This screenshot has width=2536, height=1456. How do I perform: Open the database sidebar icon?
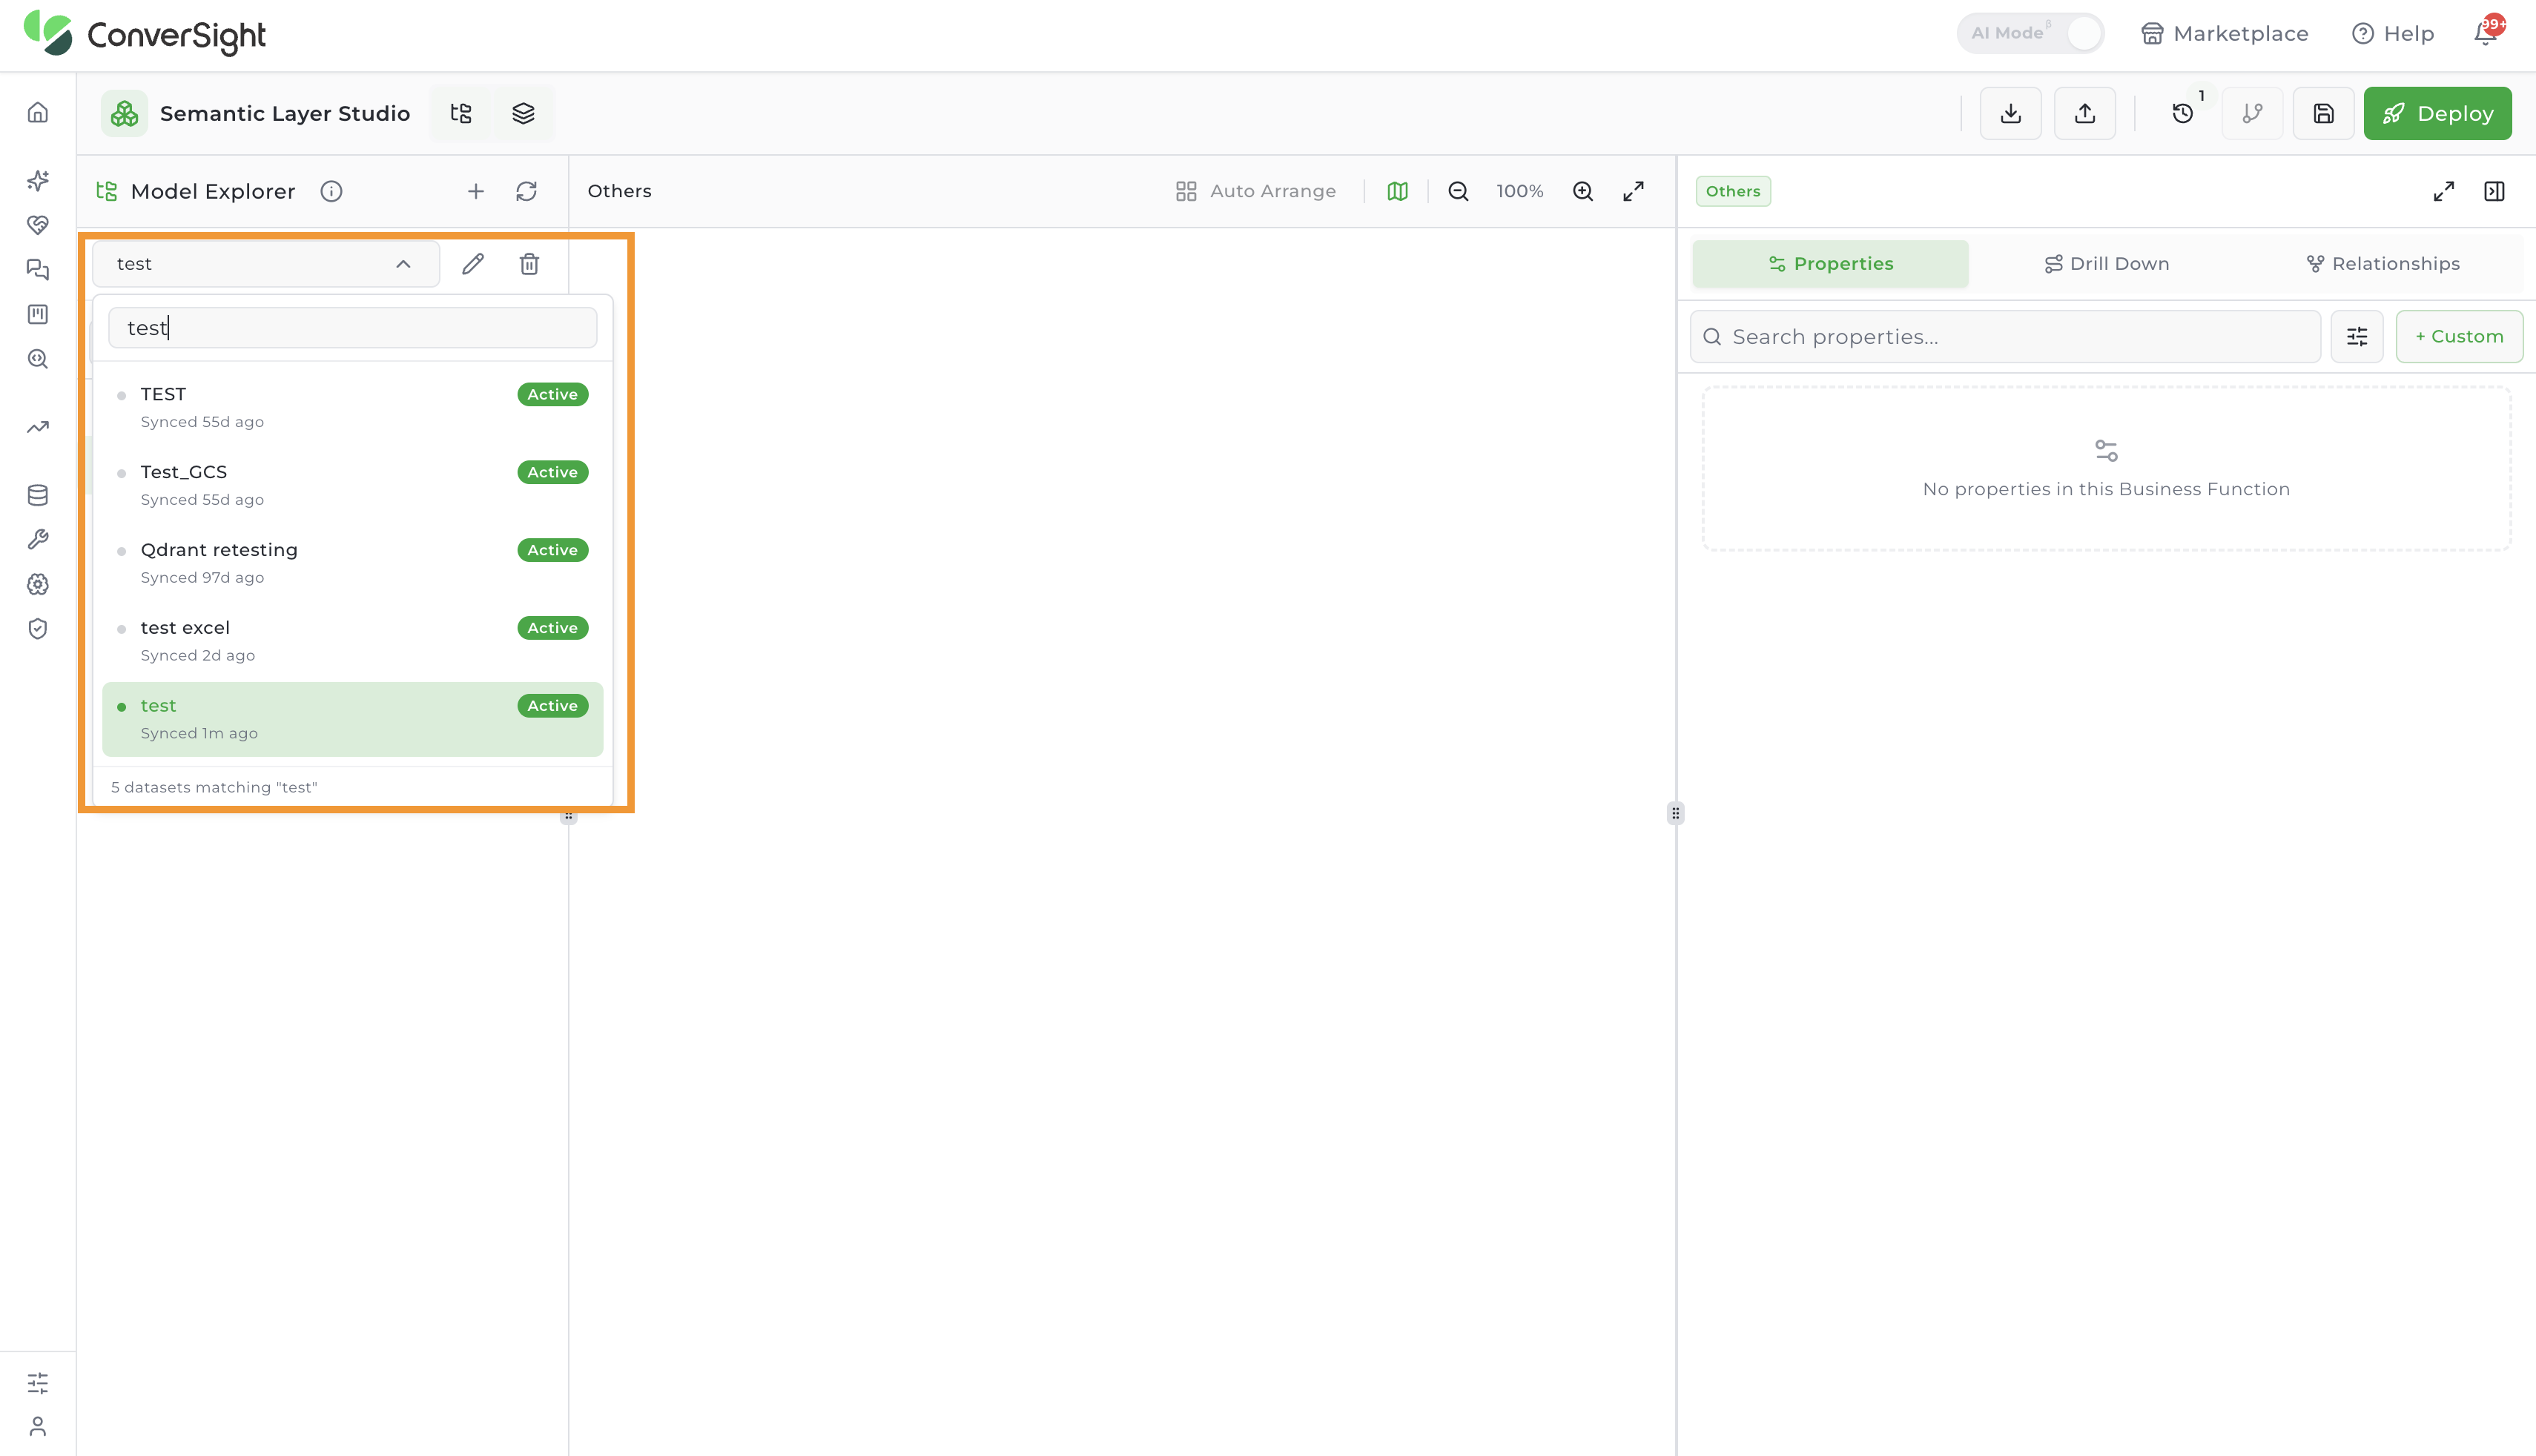click(x=38, y=495)
